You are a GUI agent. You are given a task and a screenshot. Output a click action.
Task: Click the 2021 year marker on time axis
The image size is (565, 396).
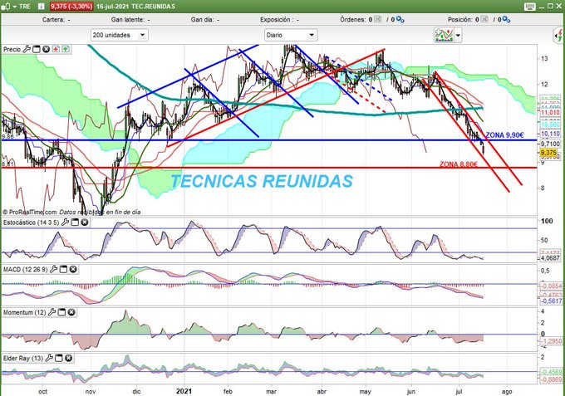pyautogui.click(x=184, y=391)
